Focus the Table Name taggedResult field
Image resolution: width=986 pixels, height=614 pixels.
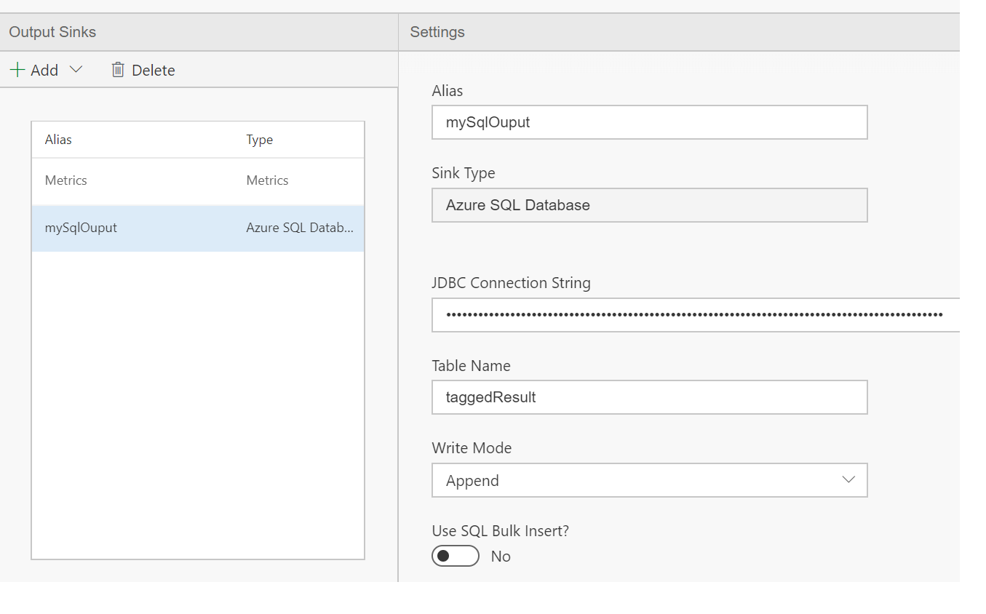(649, 397)
